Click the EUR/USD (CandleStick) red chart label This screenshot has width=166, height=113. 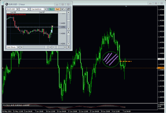point(16,15)
